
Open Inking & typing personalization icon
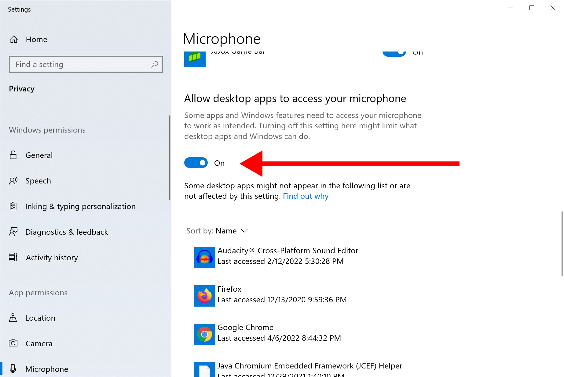coord(13,206)
